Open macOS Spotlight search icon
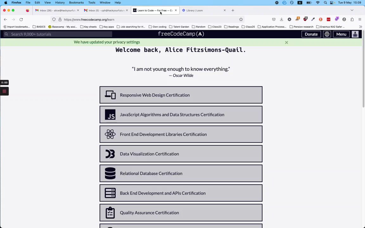 (x=325, y=3)
